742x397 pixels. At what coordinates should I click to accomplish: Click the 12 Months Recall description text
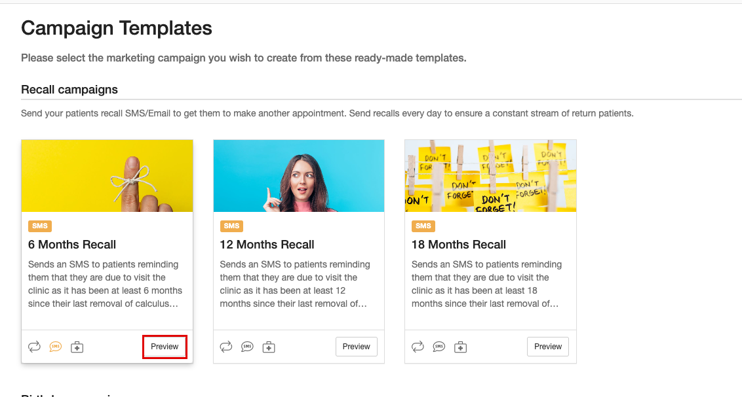[x=295, y=284]
